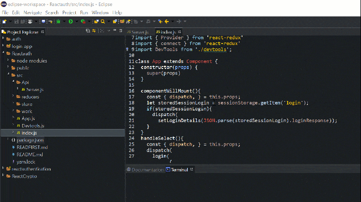Select the store folder
This screenshot has height=202, width=361.
click(27, 104)
